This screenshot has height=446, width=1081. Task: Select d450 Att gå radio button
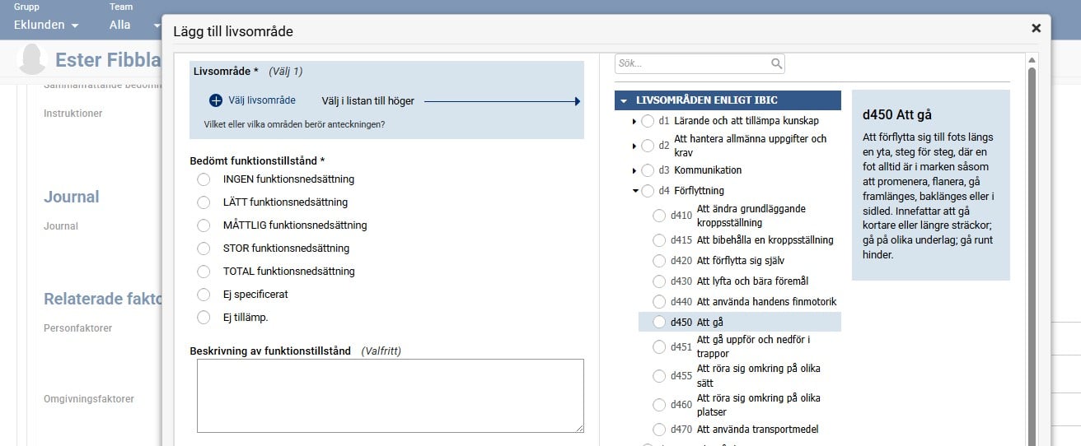coord(659,322)
